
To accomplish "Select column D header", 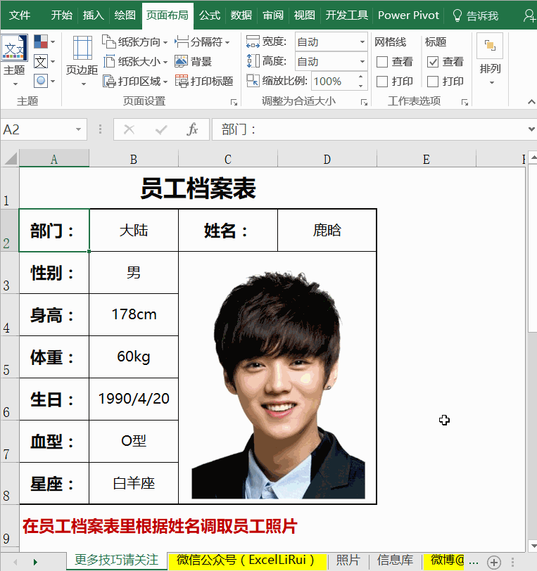I will (x=327, y=160).
